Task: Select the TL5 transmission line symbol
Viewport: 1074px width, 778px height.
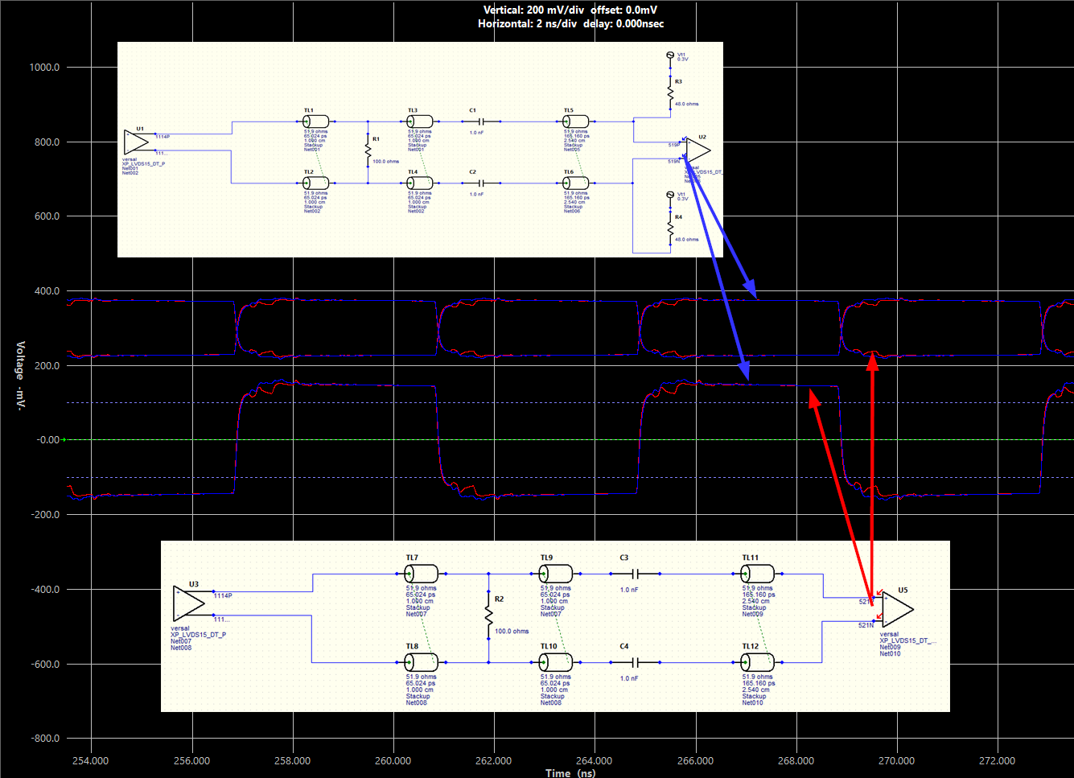Action: [575, 120]
